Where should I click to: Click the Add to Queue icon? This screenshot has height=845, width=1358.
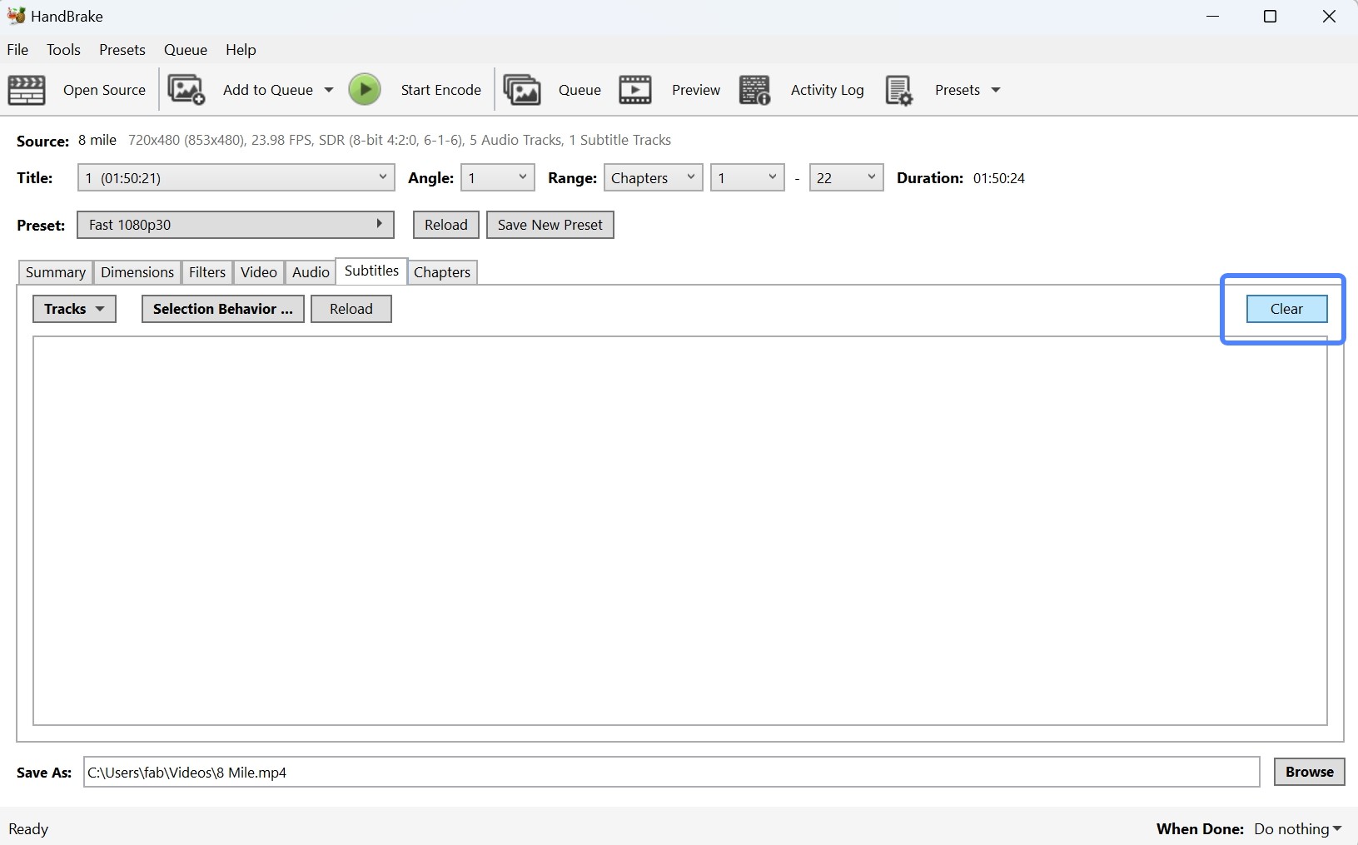(187, 90)
